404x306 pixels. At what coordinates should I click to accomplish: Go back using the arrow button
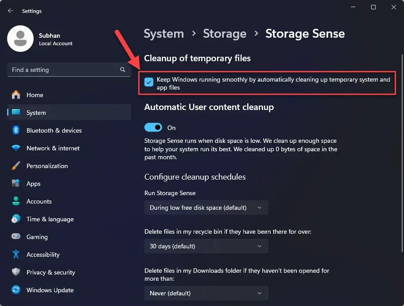pos(10,11)
